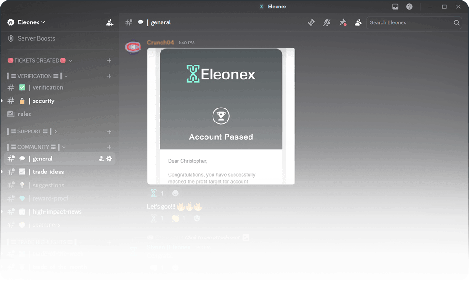This screenshot has height=281, width=469.
Task: Open the reward-proof channel
Action: tap(59, 199)
